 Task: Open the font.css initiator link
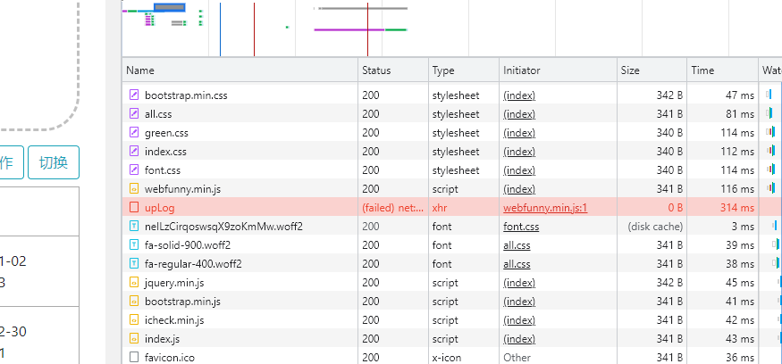(x=521, y=227)
